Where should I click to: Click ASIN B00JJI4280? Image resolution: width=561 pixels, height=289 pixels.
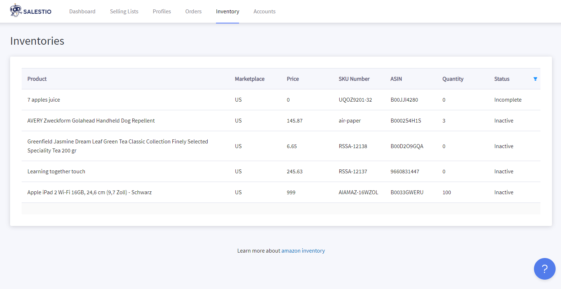404,100
